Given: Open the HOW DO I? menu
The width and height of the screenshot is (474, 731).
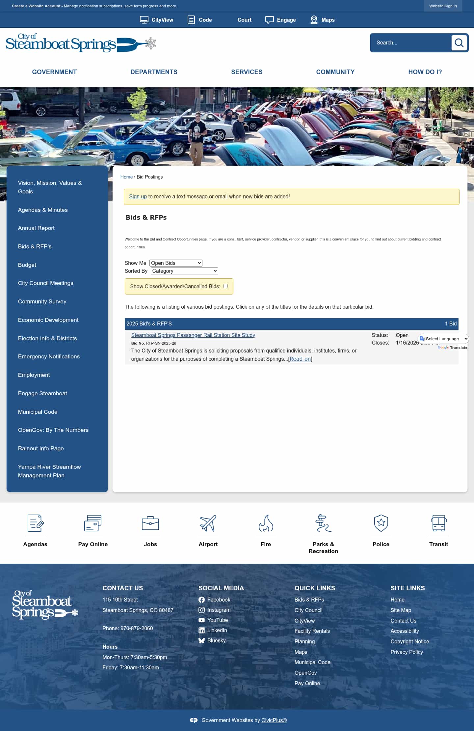Looking at the screenshot, I should (425, 72).
